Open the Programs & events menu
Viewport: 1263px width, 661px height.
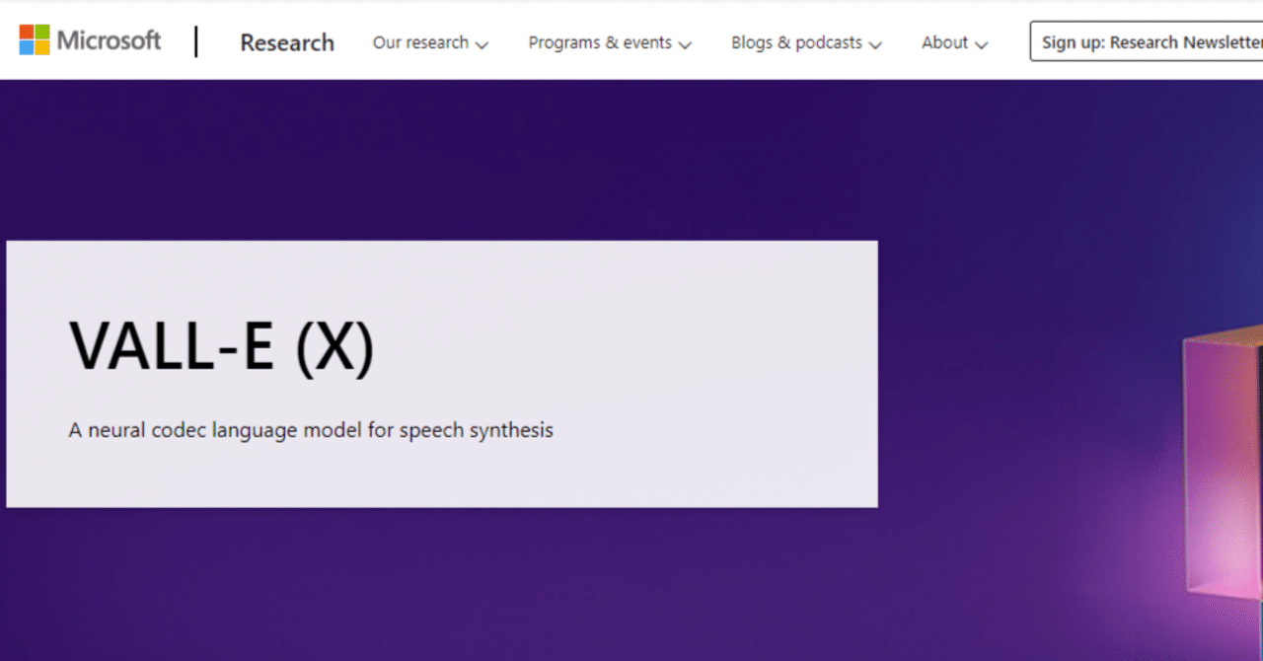pos(600,42)
